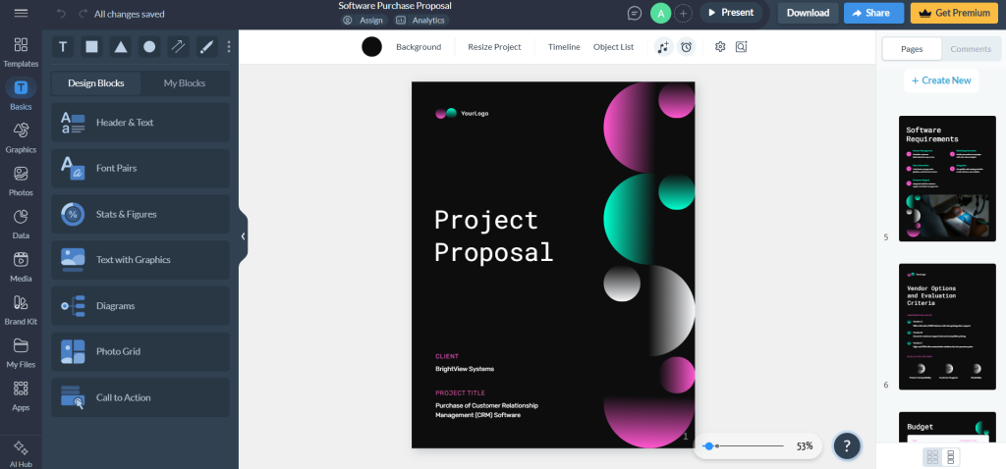The height and width of the screenshot is (469, 1006).
Task: Open Data in the left sidebar
Action: coord(22,224)
